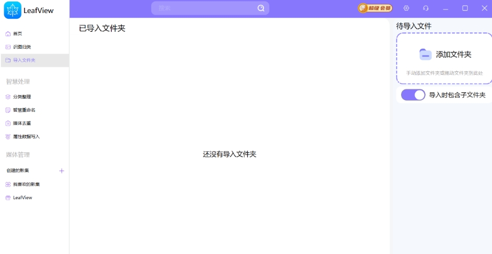
Task: Click the 导入文件夹 folder icon in sidebar
Action: pos(8,60)
